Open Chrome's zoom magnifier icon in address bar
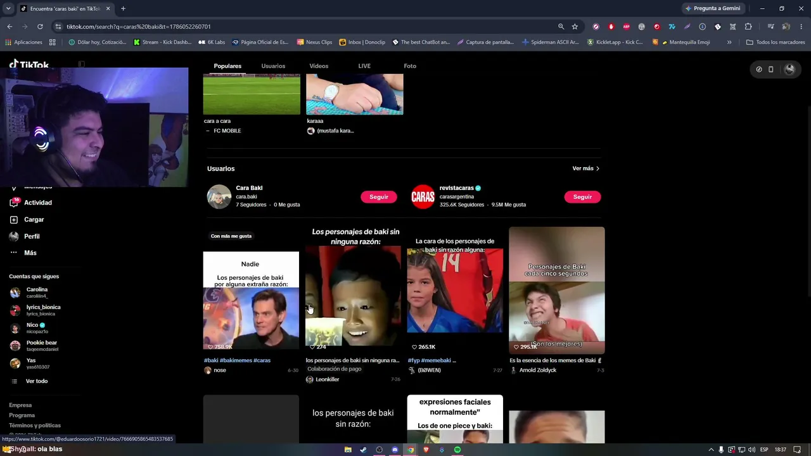 pos(561,27)
